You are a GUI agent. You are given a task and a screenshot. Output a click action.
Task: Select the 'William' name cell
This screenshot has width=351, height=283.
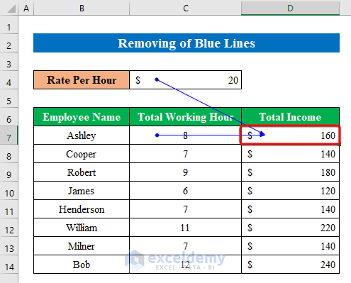[x=82, y=228]
